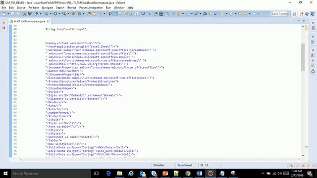Expand the Run configurations dropdown arrow
This screenshot has height=178, width=317.
pyautogui.click(x=59, y=14)
